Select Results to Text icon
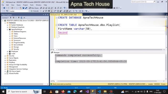This screenshot has width=168, height=94. [x=64, y=11]
